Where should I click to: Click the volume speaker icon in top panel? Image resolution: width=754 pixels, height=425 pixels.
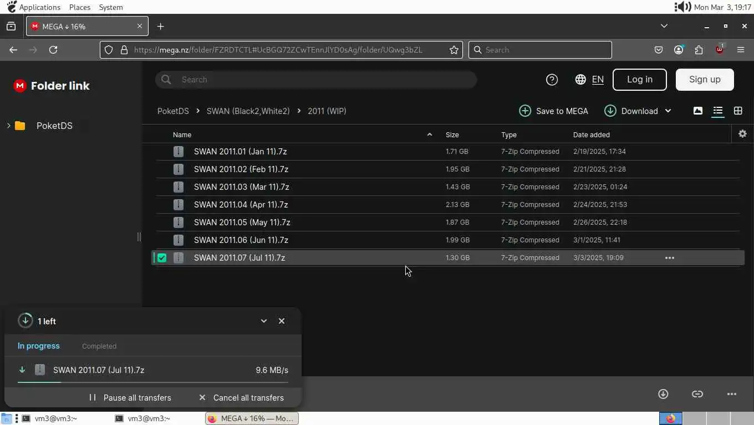[x=682, y=7]
